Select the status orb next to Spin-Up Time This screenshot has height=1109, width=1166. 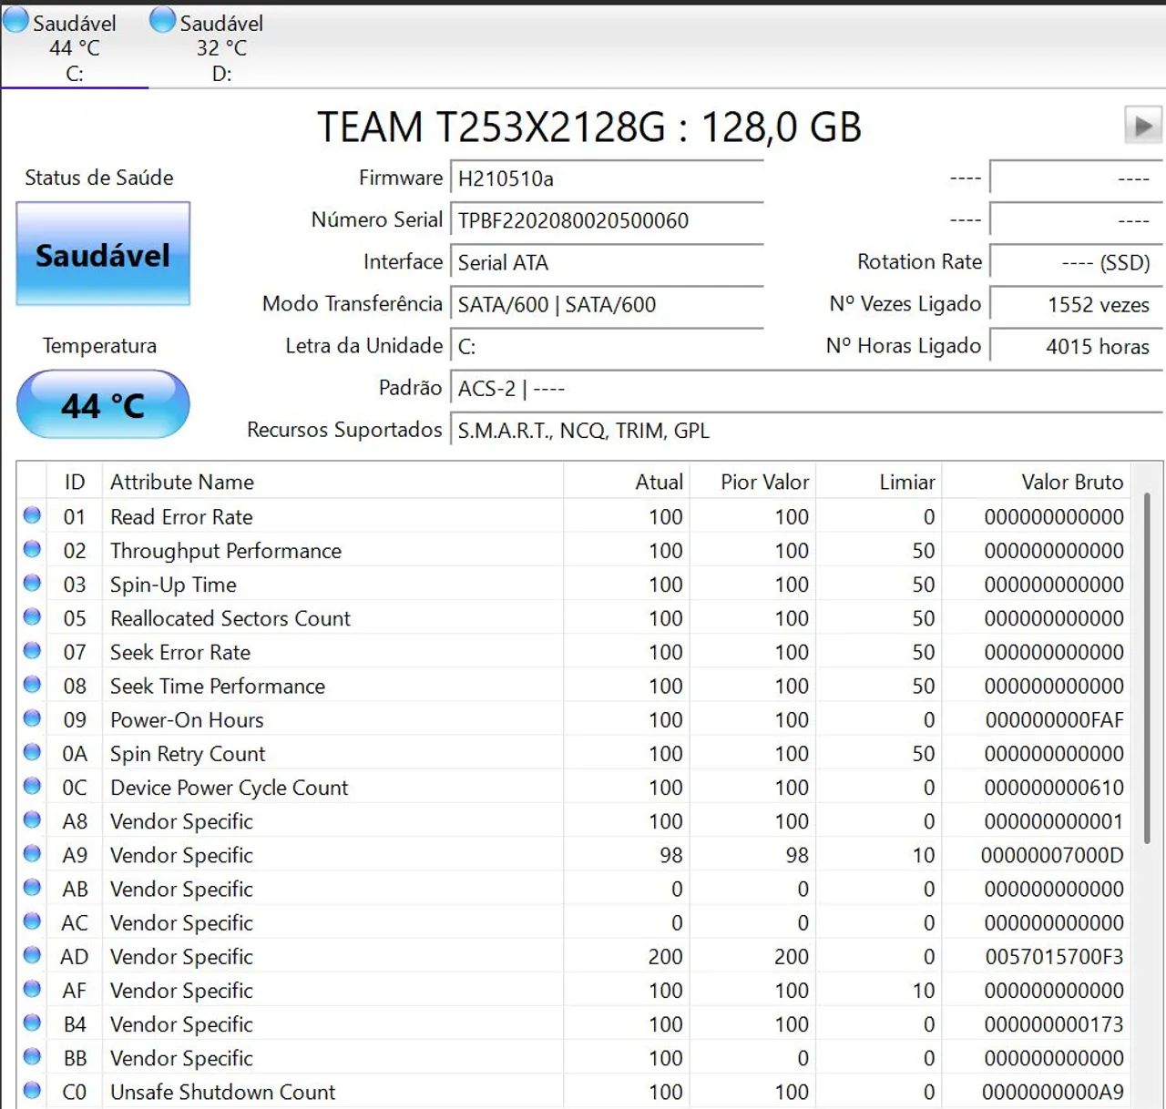pos(32,583)
